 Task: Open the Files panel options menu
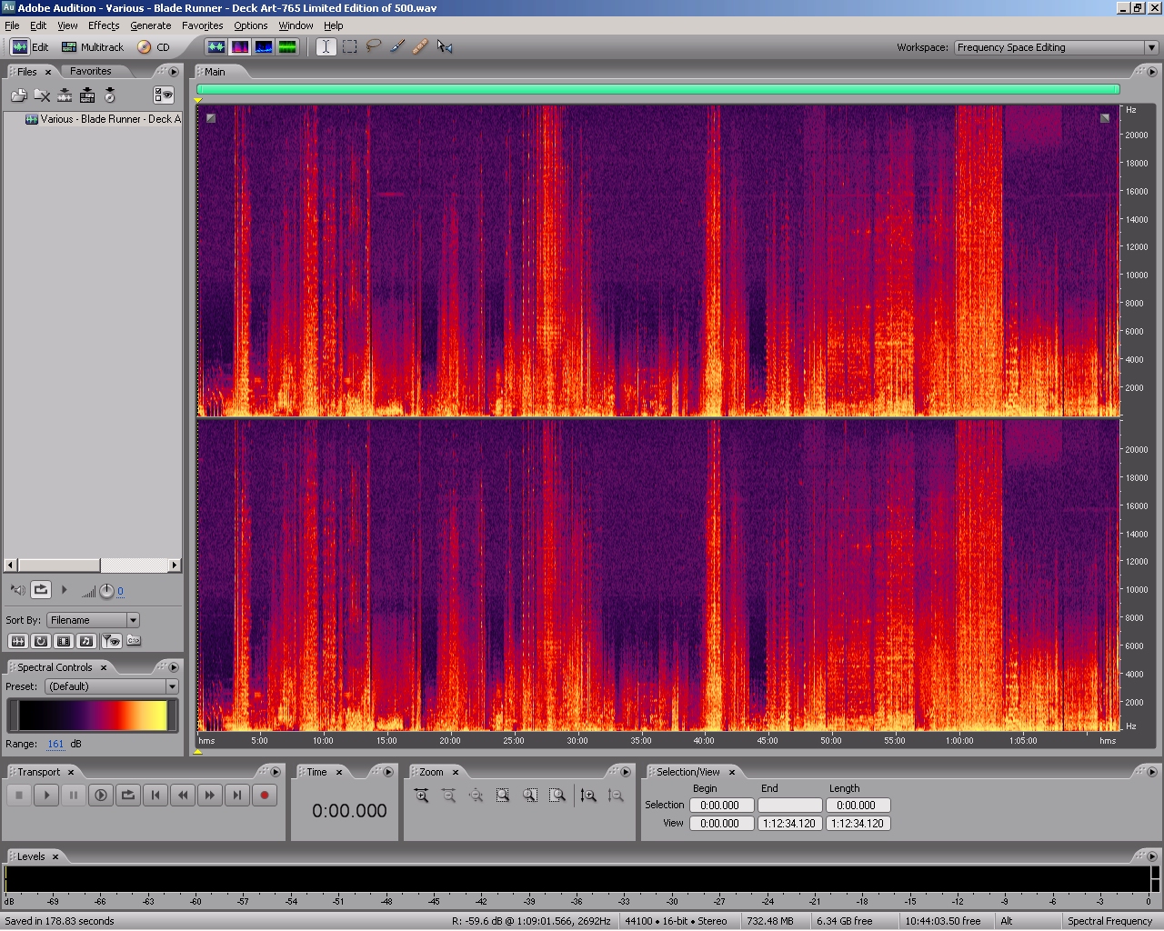[174, 72]
